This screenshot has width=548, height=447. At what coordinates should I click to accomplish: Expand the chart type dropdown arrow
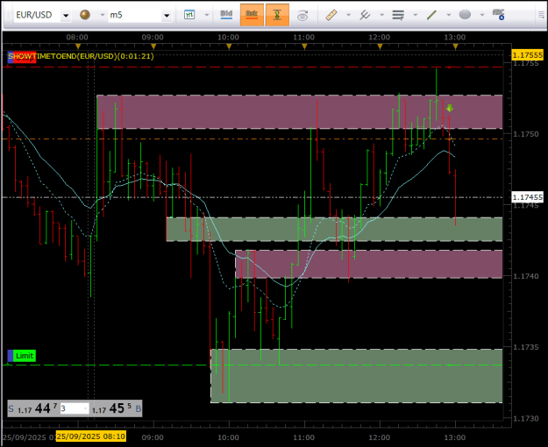(207, 15)
